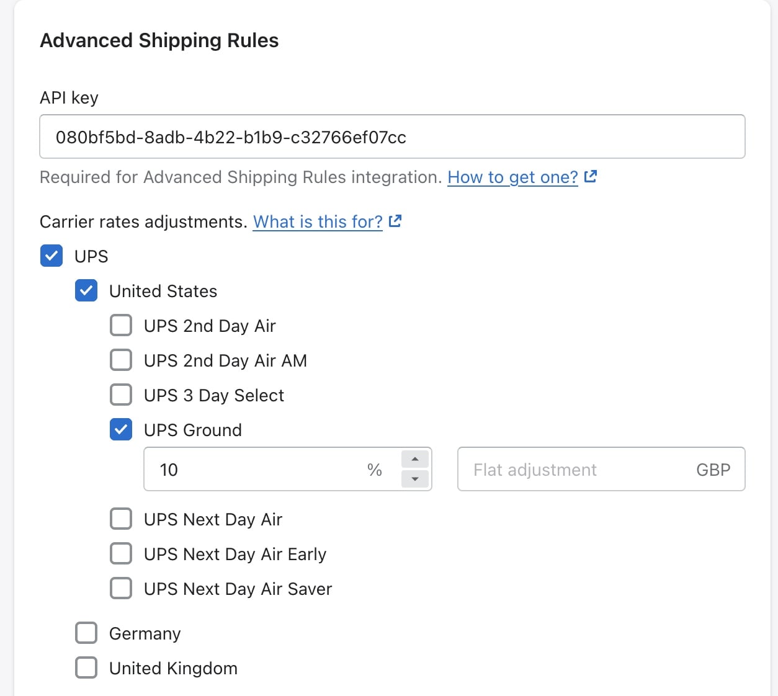
Task: Click the external link icon after "How to get one?"
Action: [x=590, y=177]
